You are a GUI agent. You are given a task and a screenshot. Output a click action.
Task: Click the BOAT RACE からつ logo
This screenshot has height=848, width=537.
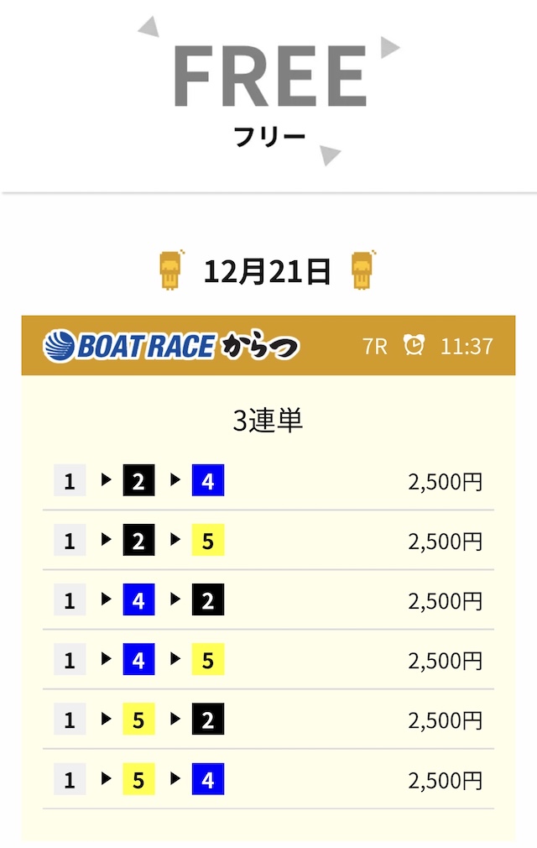[171, 345]
